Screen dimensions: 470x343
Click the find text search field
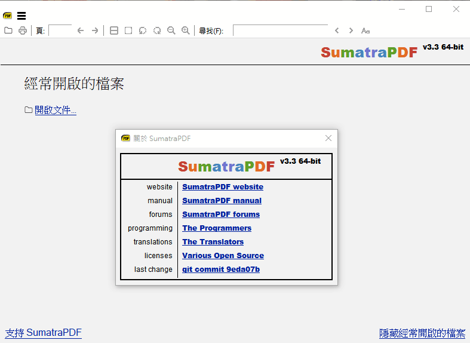pyautogui.click(x=280, y=30)
